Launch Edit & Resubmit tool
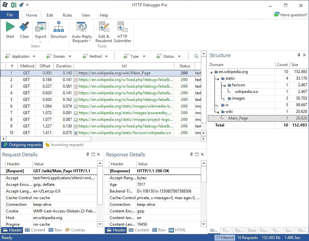Screen dimensions: 309x241 [104, 32]
